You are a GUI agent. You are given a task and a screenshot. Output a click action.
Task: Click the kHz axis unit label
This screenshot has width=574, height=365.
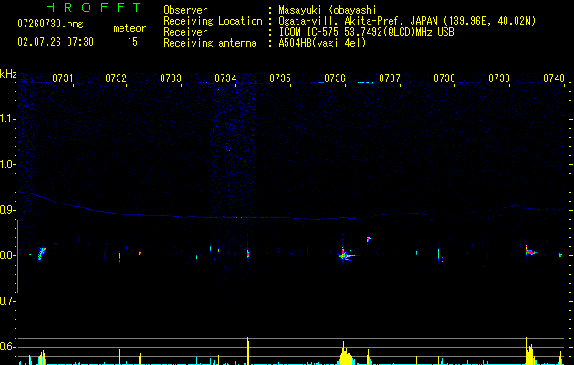point(8,74)
